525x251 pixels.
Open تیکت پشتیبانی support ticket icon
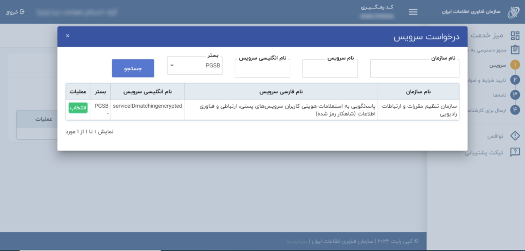[x=515, y=152]
